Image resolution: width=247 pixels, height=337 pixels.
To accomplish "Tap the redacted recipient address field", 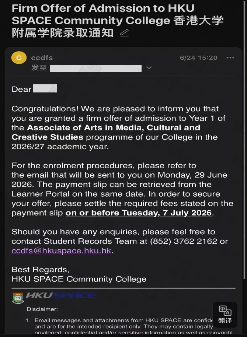I will (96, 69).
